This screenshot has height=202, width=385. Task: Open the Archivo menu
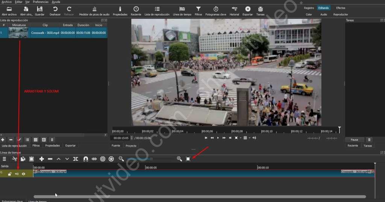6,2
